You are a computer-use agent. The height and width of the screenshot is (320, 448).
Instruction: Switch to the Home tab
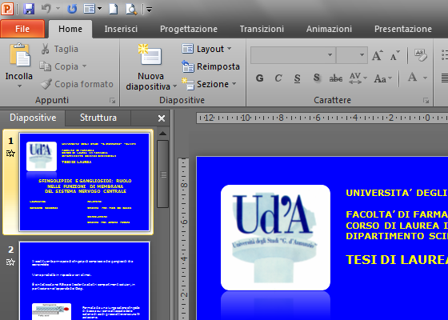point(70,29)
